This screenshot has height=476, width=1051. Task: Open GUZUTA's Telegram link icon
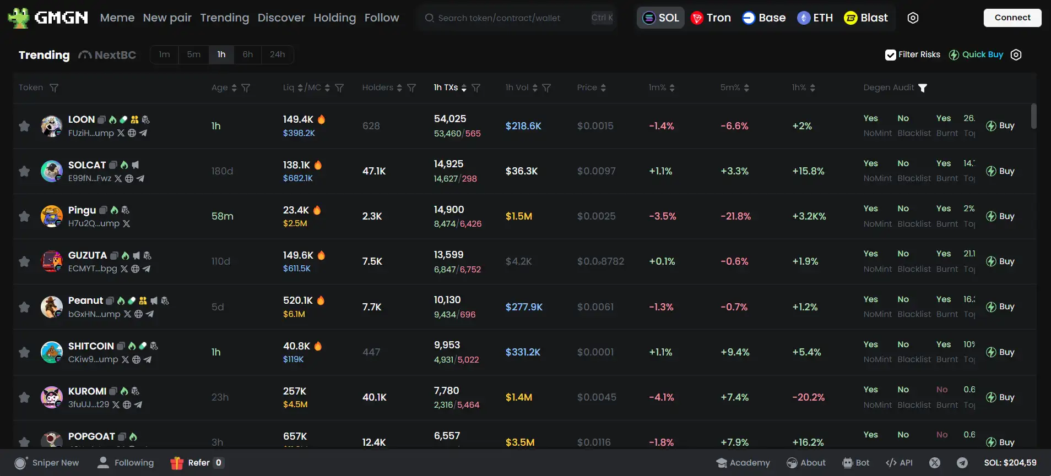[147, 269]
